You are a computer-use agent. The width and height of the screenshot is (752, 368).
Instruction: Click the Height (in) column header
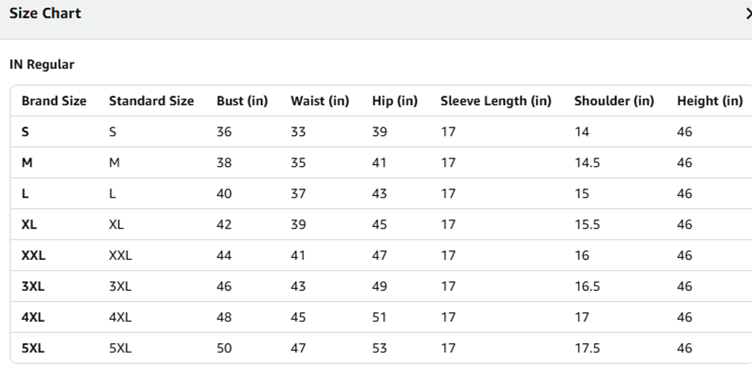pos(709,101)
